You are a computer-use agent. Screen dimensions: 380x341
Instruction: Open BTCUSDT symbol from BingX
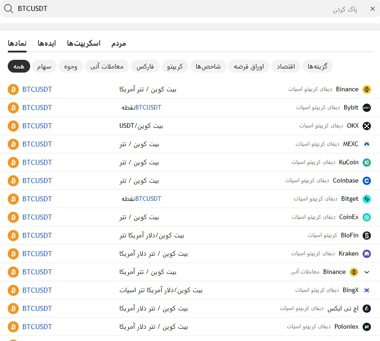[x=37, y=290]
